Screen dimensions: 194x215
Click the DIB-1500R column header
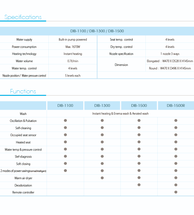tap(176, 105)
